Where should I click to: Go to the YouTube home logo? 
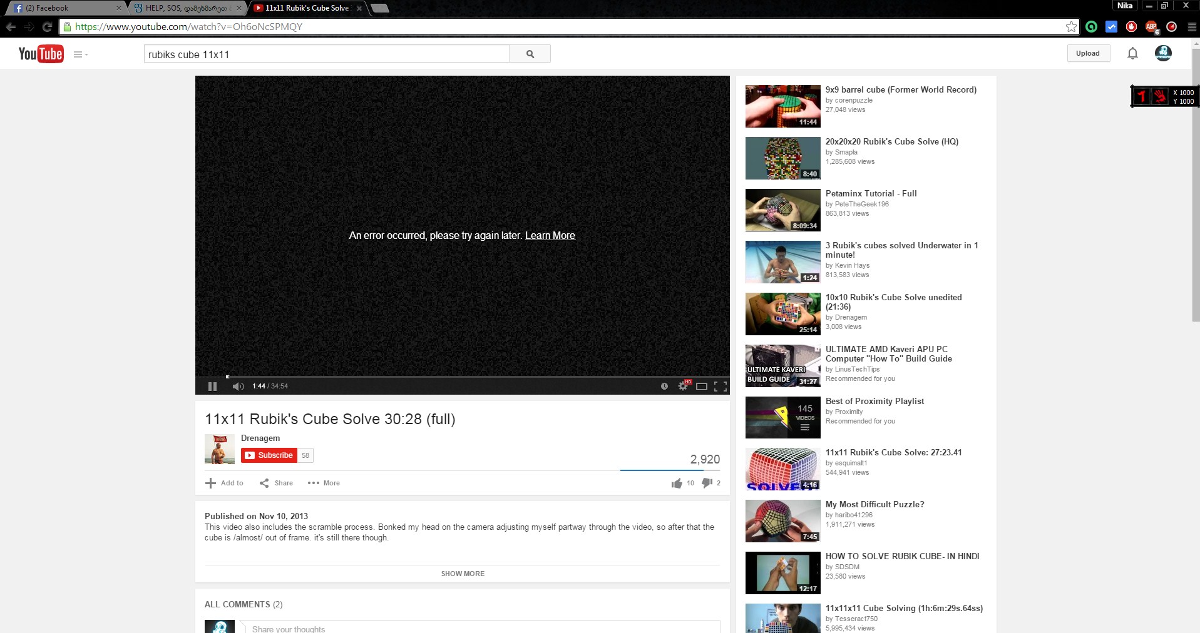tap(41, 54)
